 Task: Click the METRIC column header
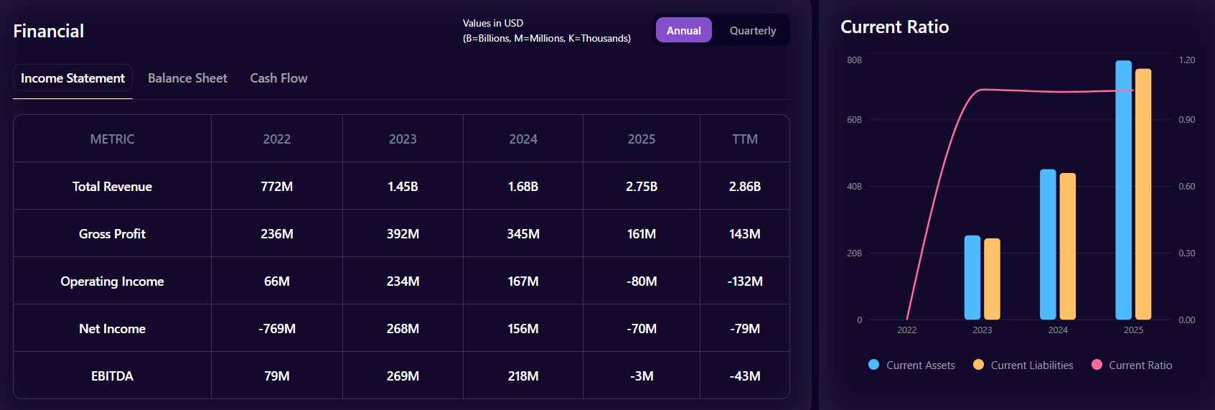tap(112, 139)
